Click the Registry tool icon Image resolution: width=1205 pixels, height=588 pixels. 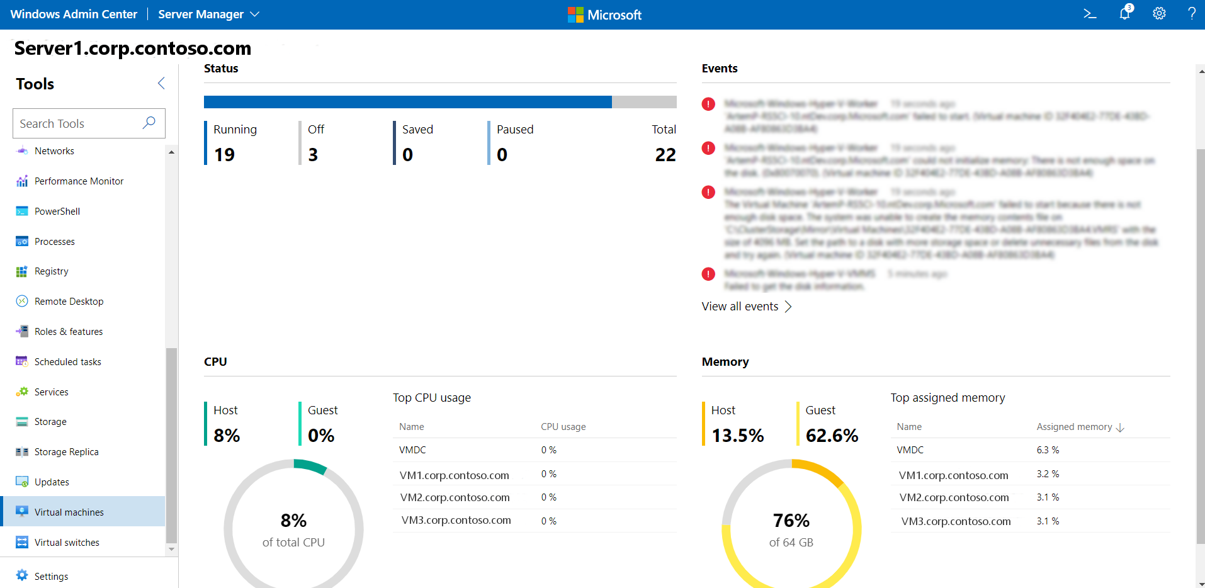22,271
